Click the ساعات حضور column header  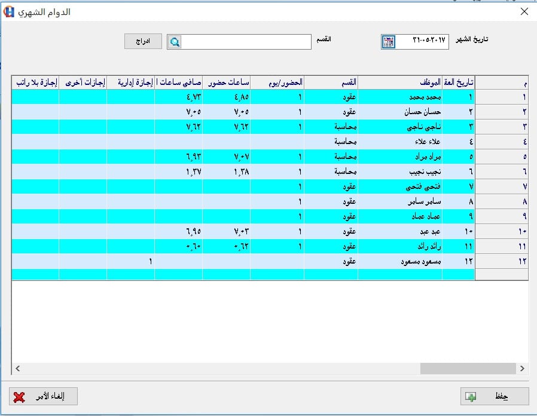pyautogui.click(x=227, y=82)
